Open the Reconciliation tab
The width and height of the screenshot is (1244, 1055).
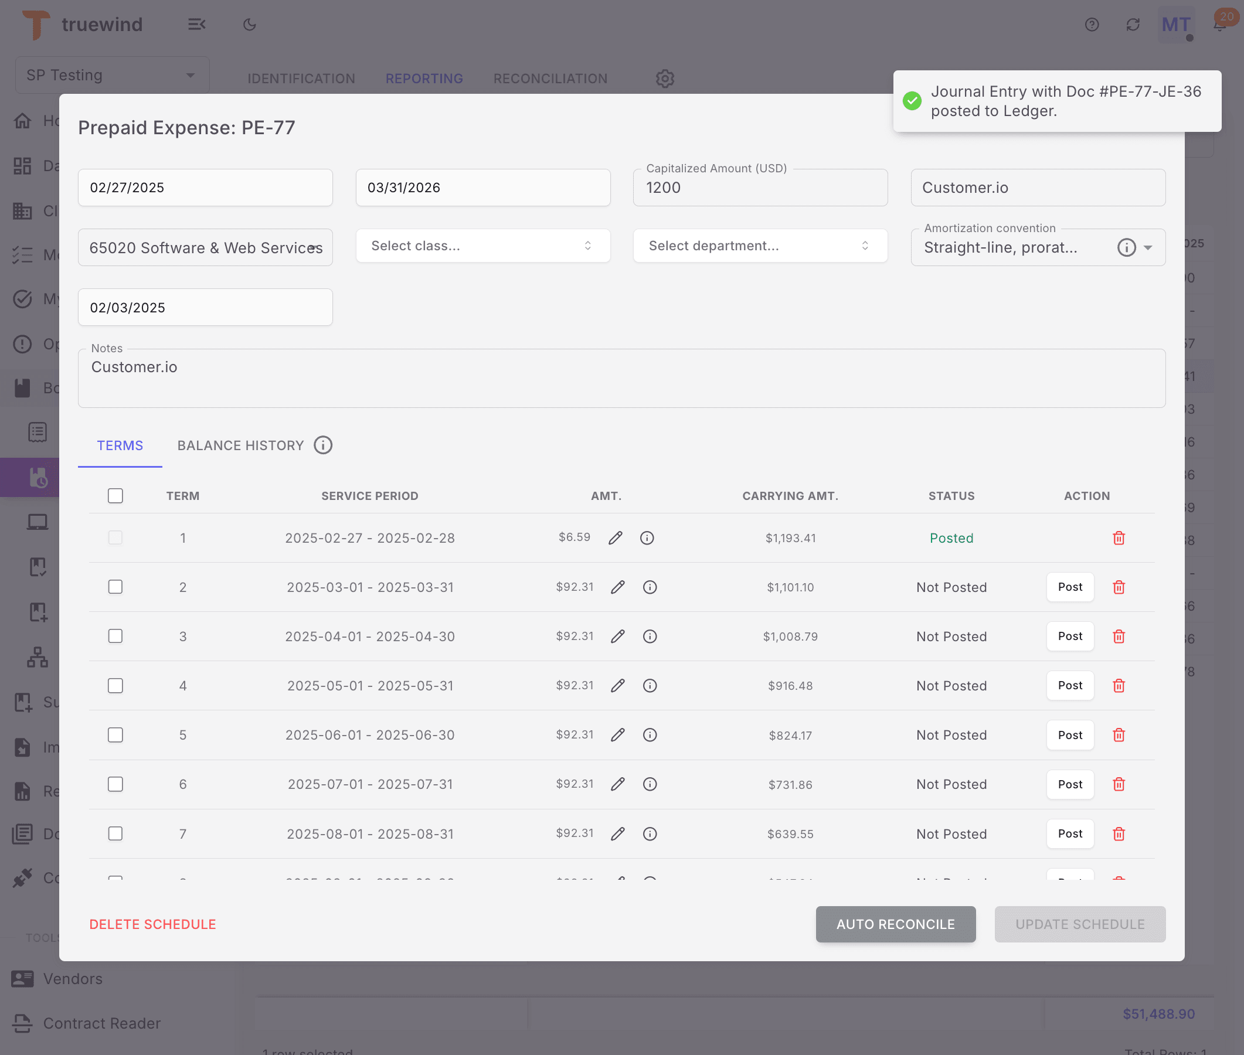(550, 79)
